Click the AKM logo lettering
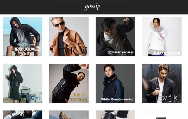The image size is (188, 119). [75, 51]
